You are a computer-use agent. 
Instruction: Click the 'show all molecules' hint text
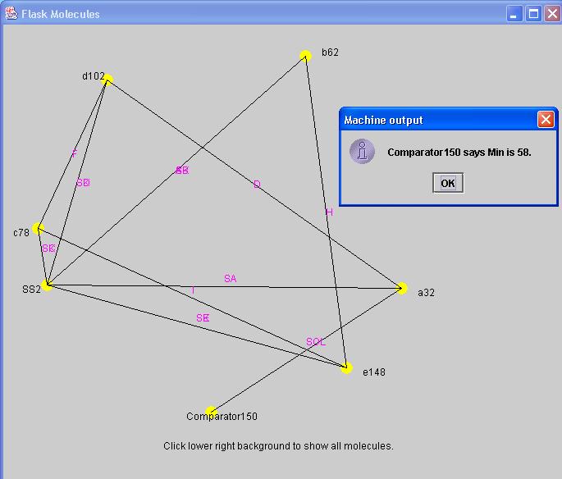278,446
